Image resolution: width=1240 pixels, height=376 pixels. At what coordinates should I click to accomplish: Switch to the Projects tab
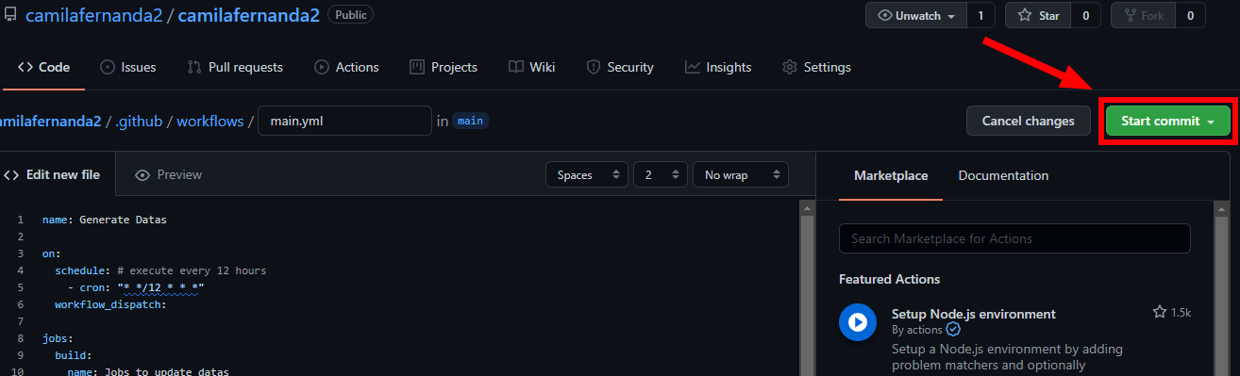(444, 67)
